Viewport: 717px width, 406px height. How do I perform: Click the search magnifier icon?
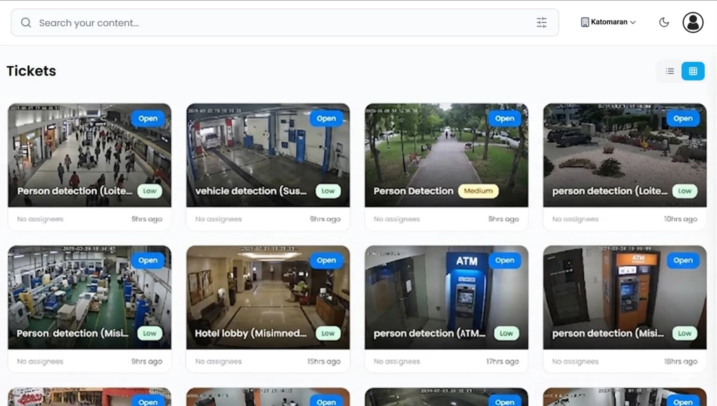[26, 23]
